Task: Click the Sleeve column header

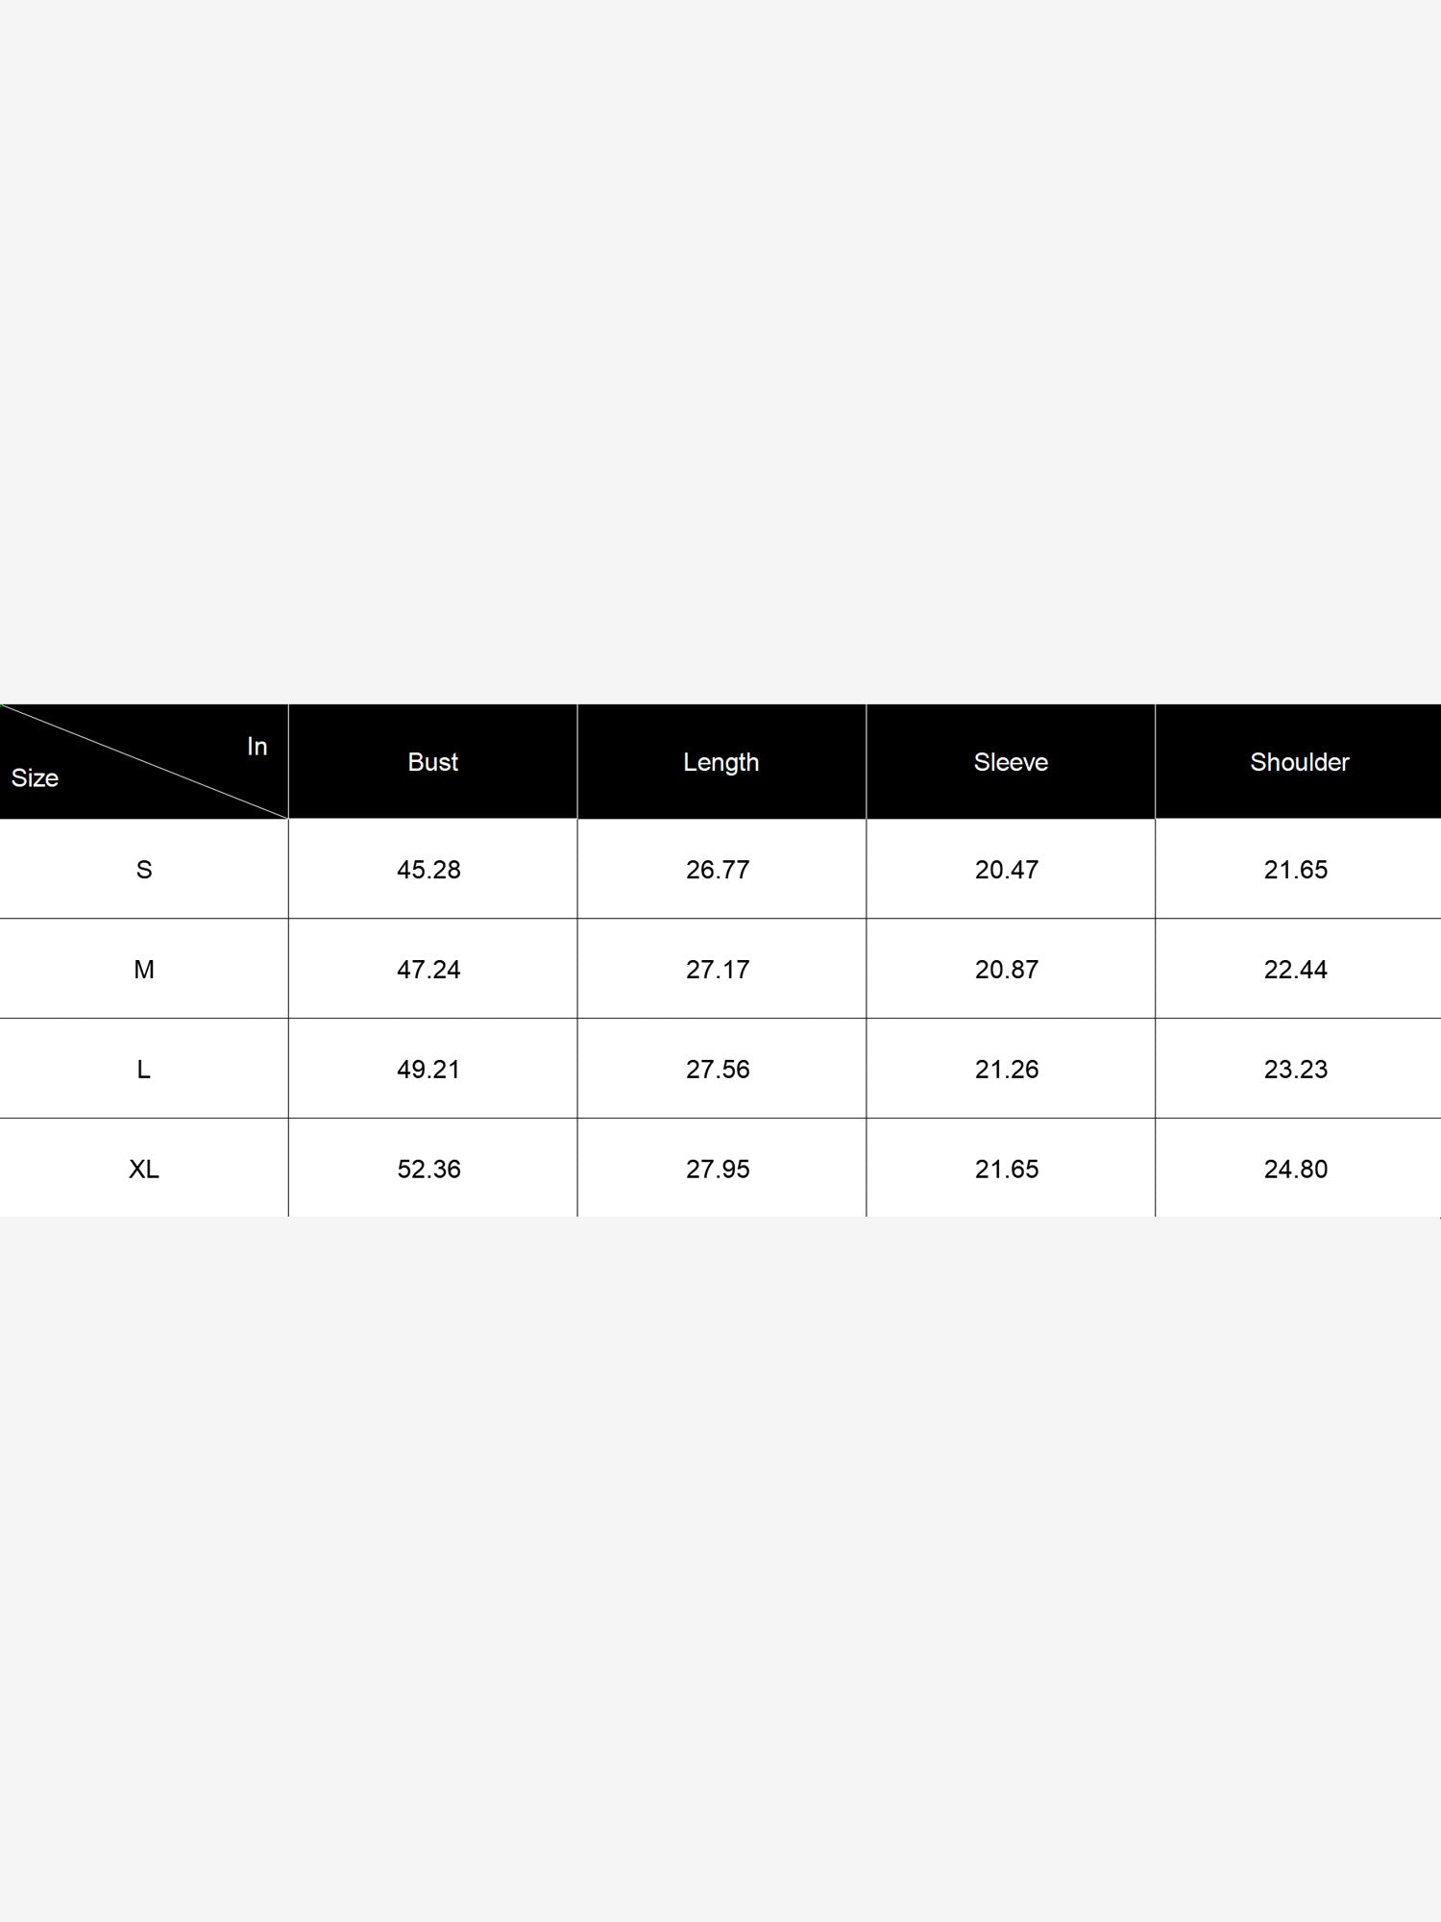Action: [x=1011, y=762]
